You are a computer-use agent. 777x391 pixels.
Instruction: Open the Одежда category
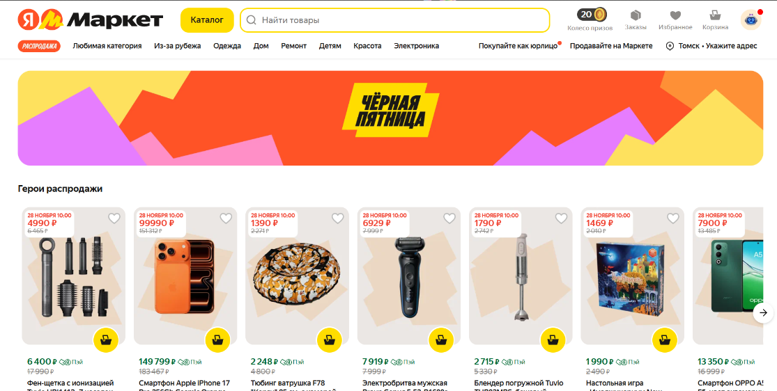[227, 46]
